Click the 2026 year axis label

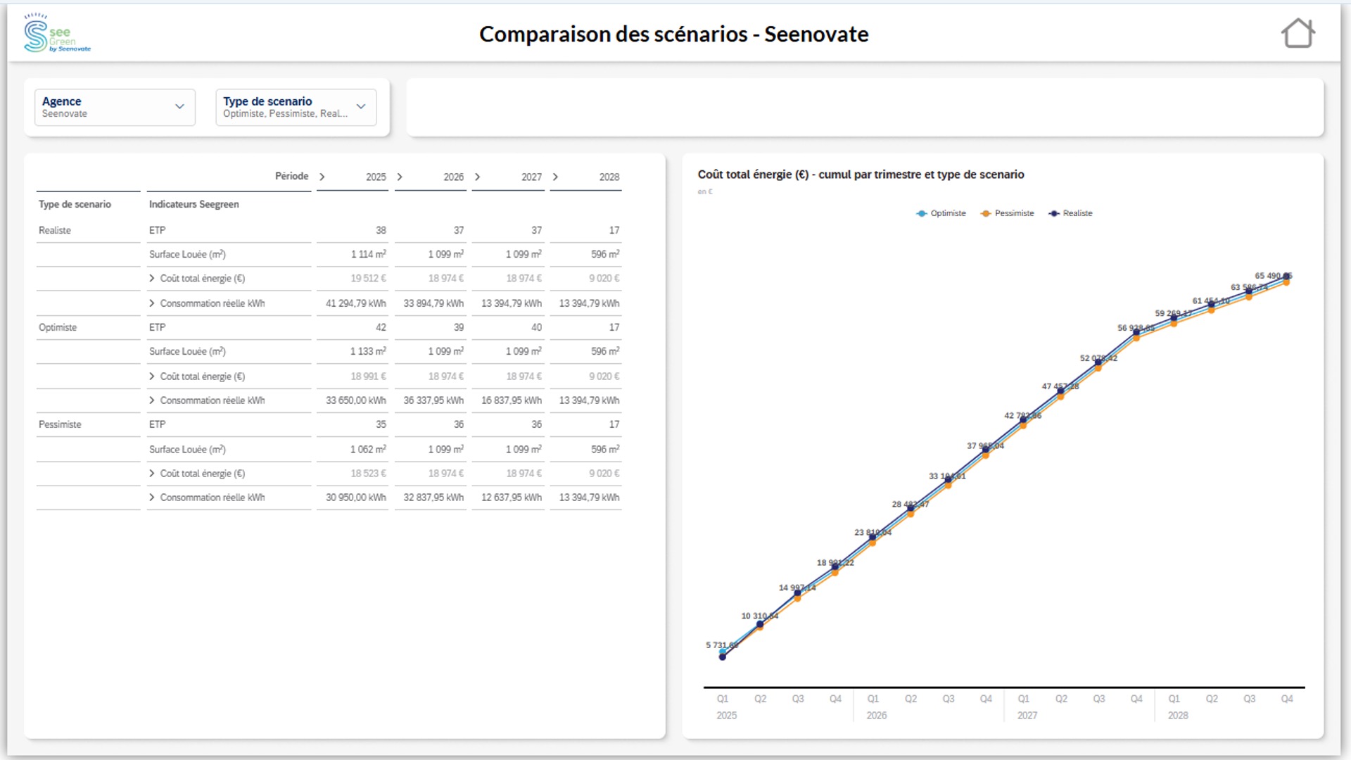pos(877,716)
